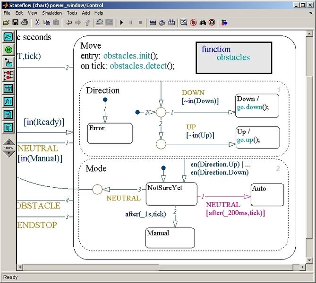Open the Edit menu
This screenshot has width=316, height=283.
pos(19,13)
